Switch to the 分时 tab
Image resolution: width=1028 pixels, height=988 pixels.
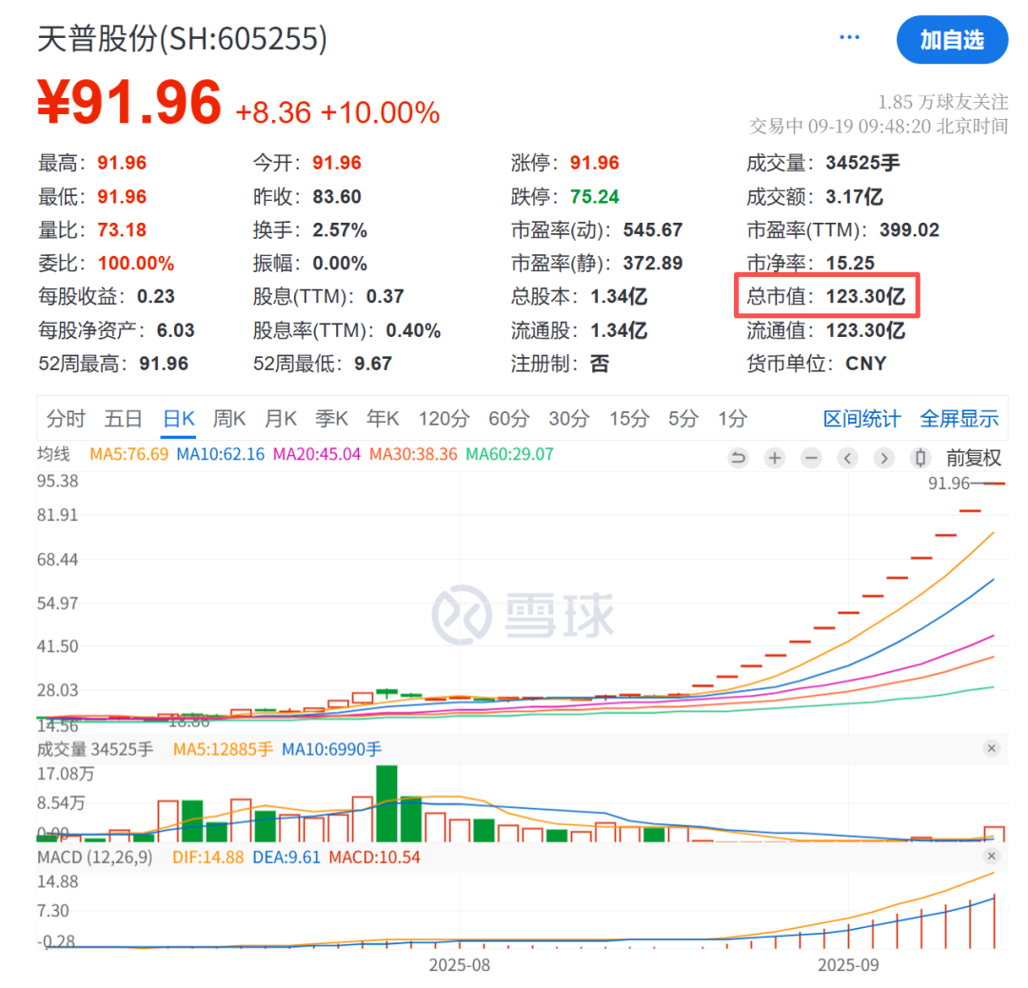(66, 418)
